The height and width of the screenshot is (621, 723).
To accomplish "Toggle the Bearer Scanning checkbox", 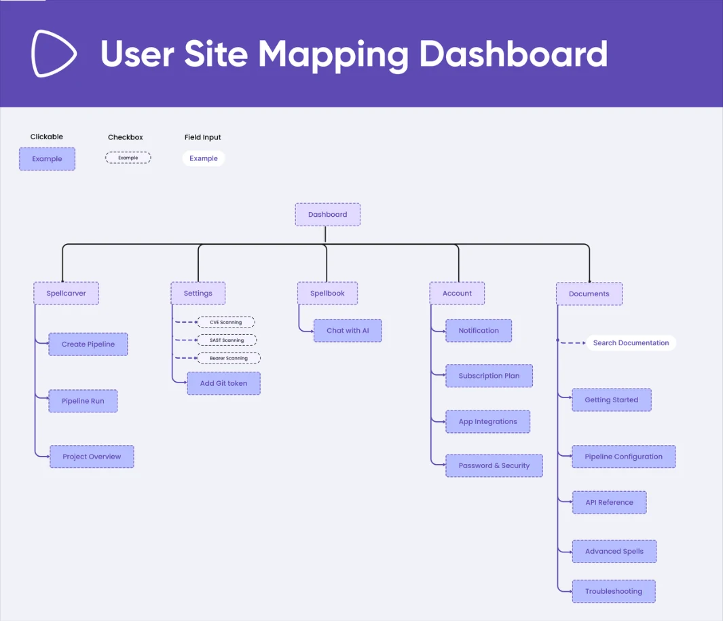I will pyautogui.click(x=228, y=358).
